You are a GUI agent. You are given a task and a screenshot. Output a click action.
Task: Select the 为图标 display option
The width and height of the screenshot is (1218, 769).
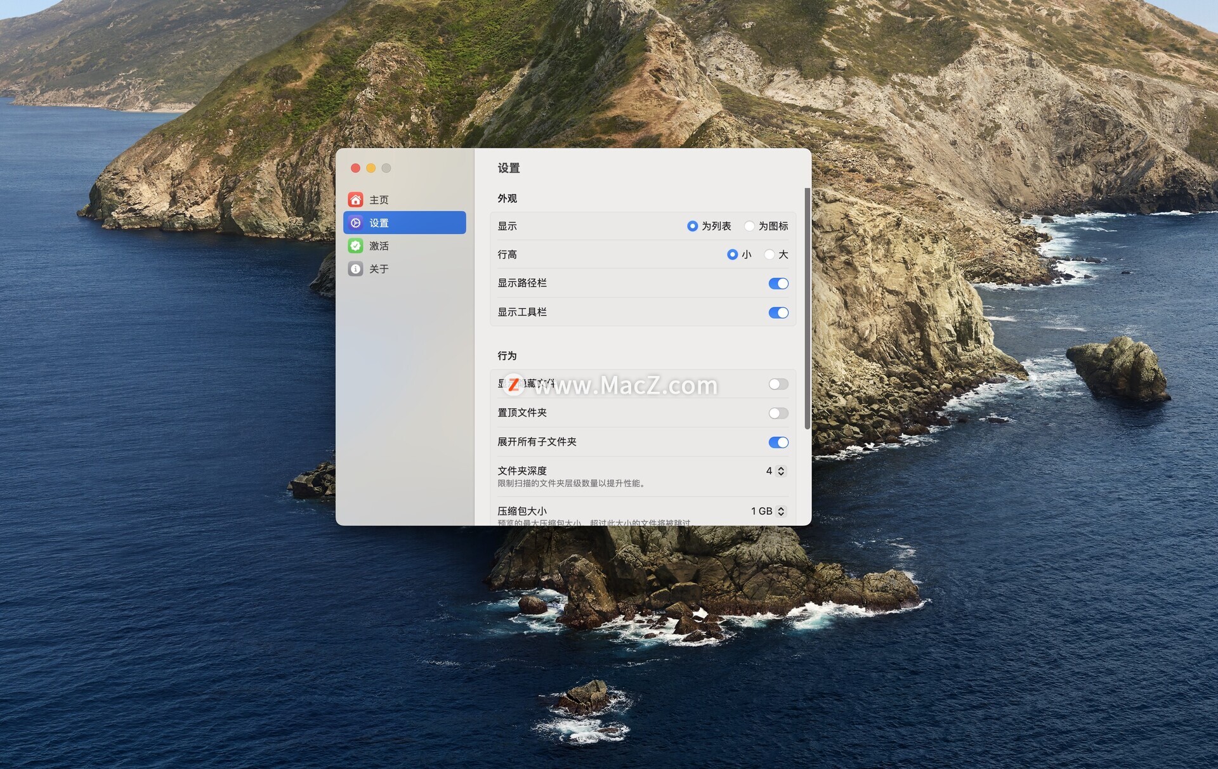point(766,226)
